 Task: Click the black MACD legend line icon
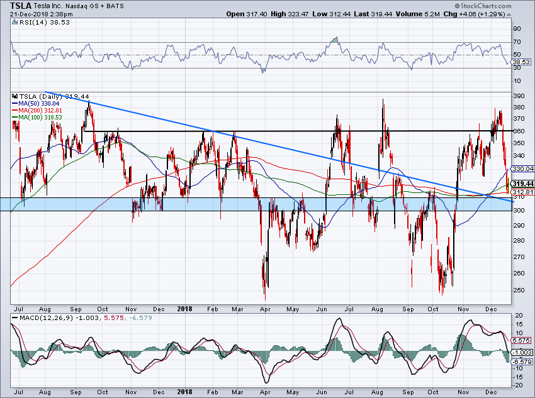pyautogui.click(x=14, y=318)
